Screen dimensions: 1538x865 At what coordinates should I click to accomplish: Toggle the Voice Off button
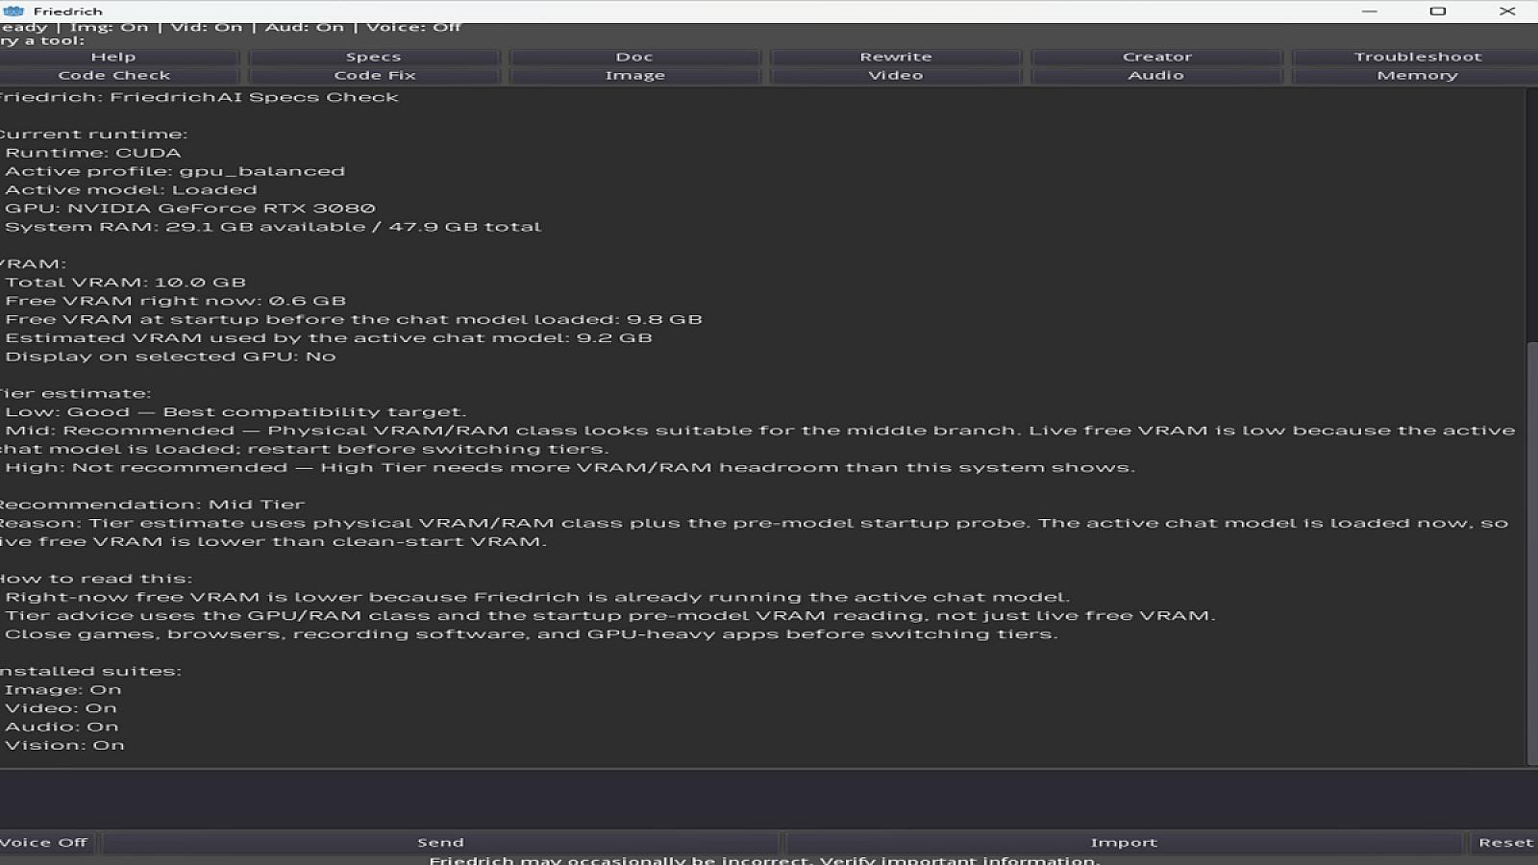pos(45,843)
